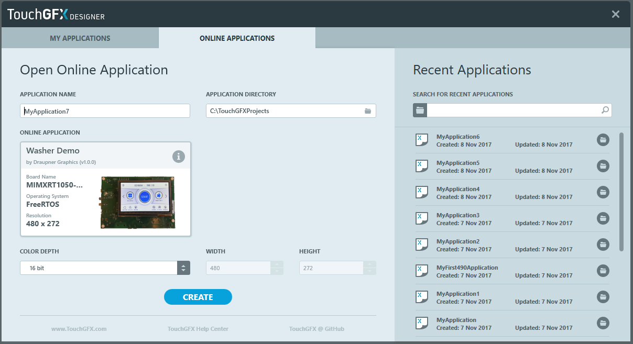This screenshot has height=344, width=633.
Task: Select MyApplication4 name in recent list
Action: coord(458,189)
